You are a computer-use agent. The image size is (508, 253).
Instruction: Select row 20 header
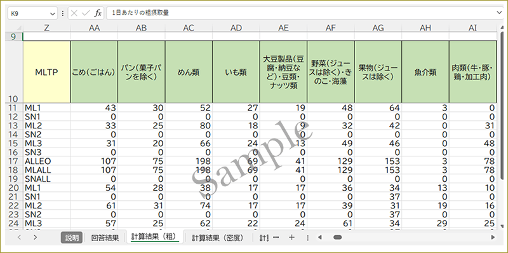(15, 188)
